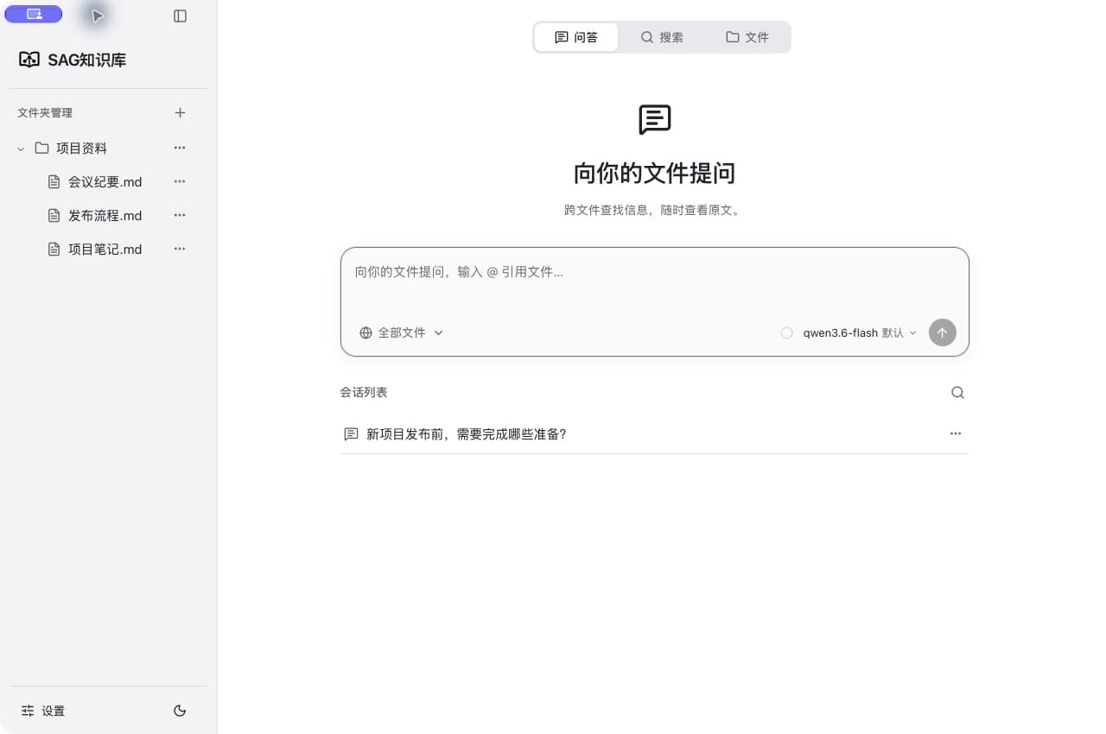Select the file 发布流程.md
Screen dimensions: 1106x734
coord(105,215)
